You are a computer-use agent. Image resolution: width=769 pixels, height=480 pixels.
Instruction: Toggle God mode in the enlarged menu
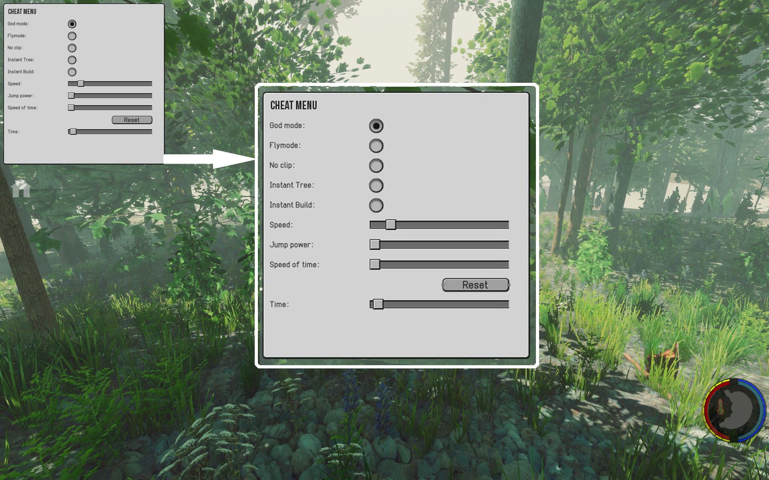tap(376, 126)
